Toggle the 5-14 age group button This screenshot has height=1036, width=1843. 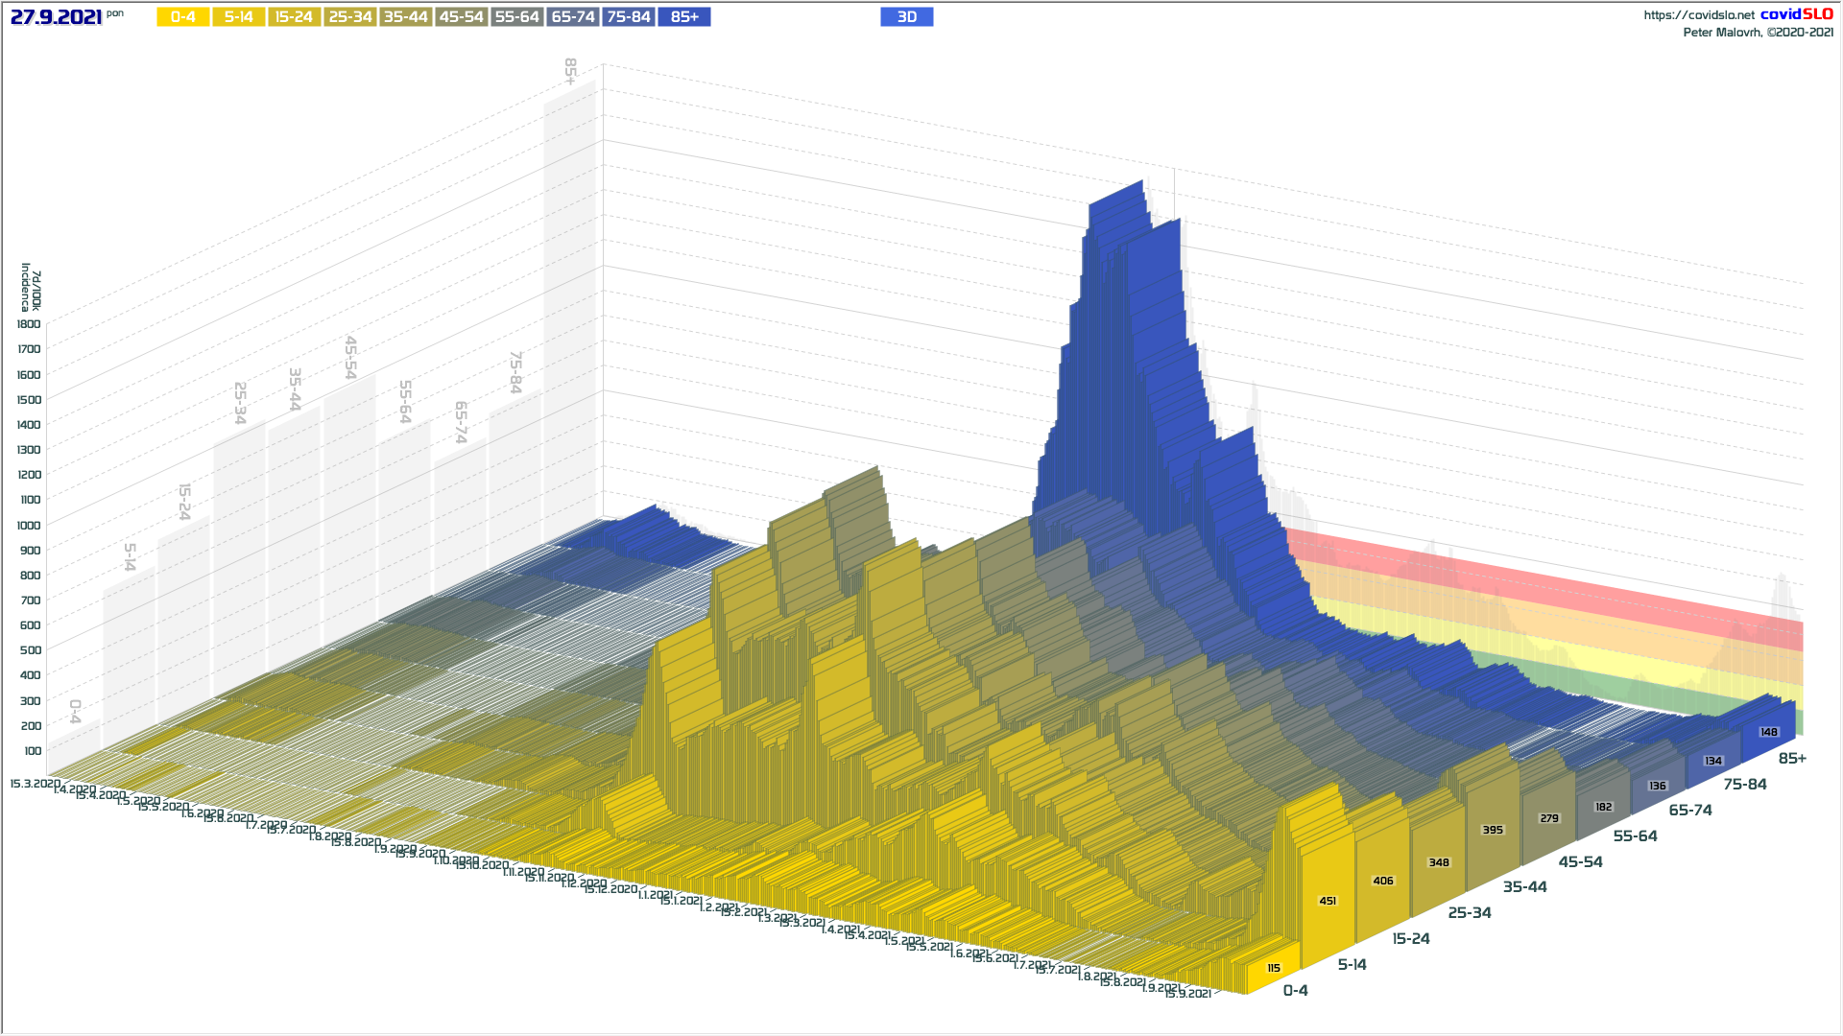238,17
